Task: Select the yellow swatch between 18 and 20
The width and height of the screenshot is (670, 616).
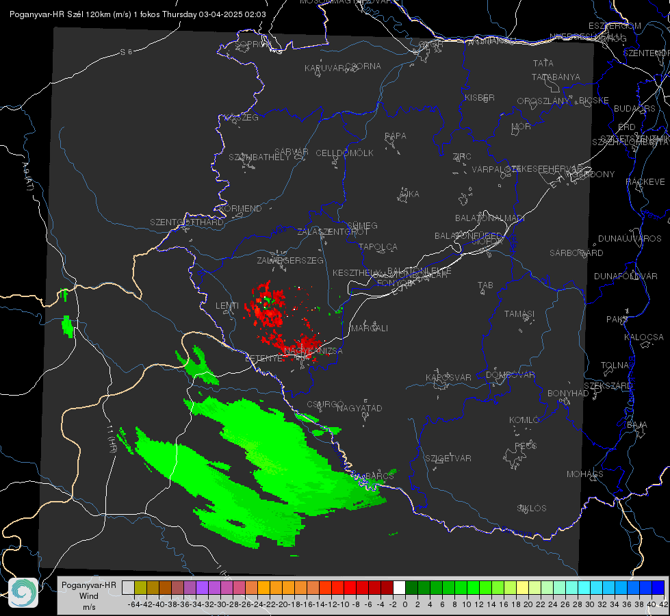Action: [x=523, y=587]
